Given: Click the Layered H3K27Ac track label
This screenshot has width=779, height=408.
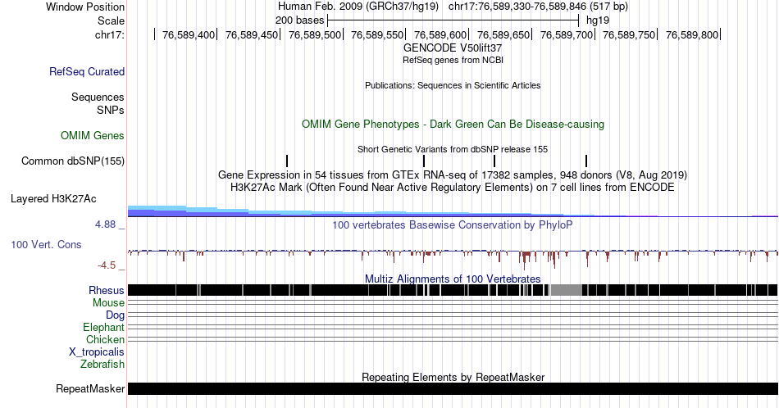Looking at the screenshot, I should pos(53,198).
